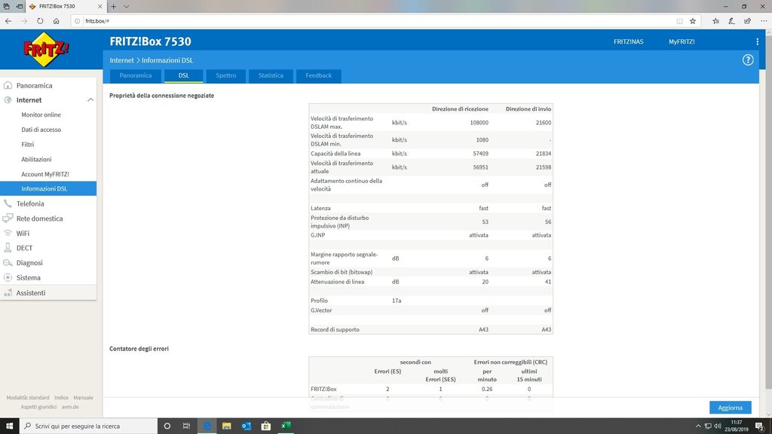Open the MyFRITZ! header link
The width and height of the screenshot is (772, 434).
click(x=682, y=41)
